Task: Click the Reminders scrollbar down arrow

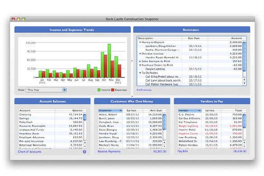Action: tap(244, 83)
